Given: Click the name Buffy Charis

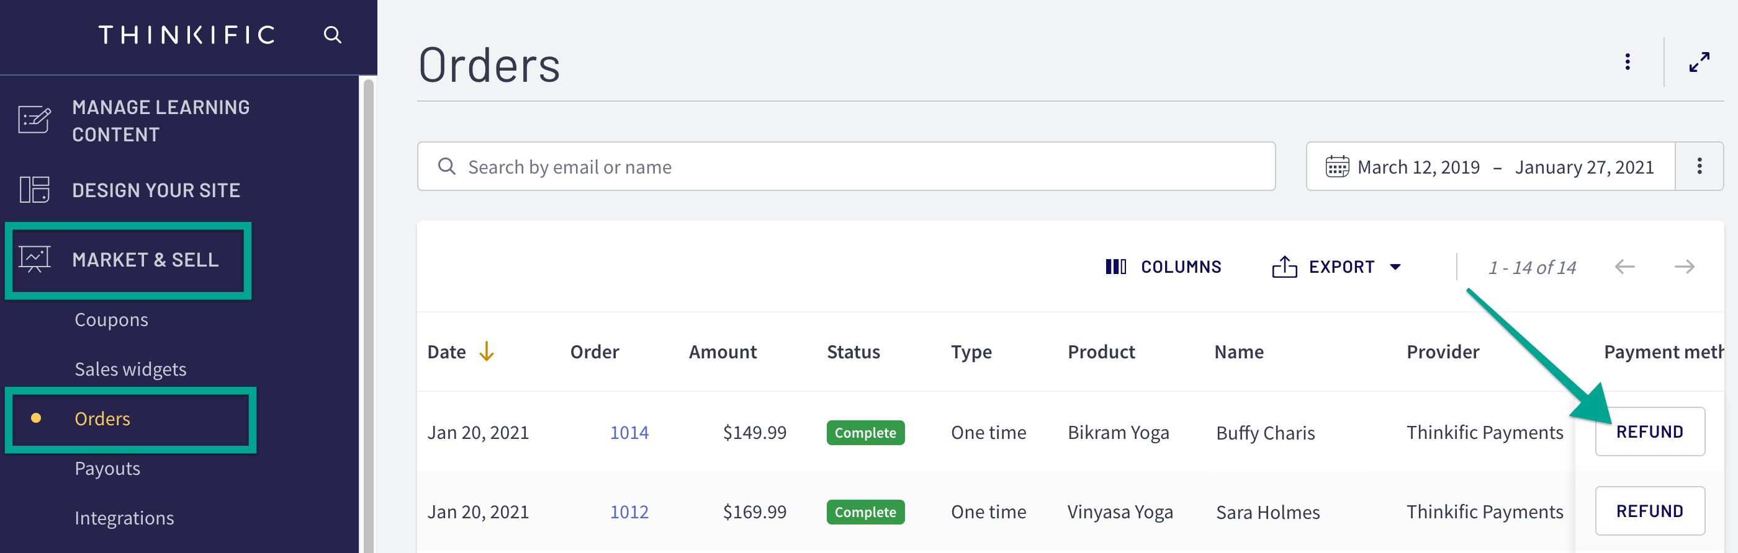Looking at the screenshot, I should point(1265,433).
